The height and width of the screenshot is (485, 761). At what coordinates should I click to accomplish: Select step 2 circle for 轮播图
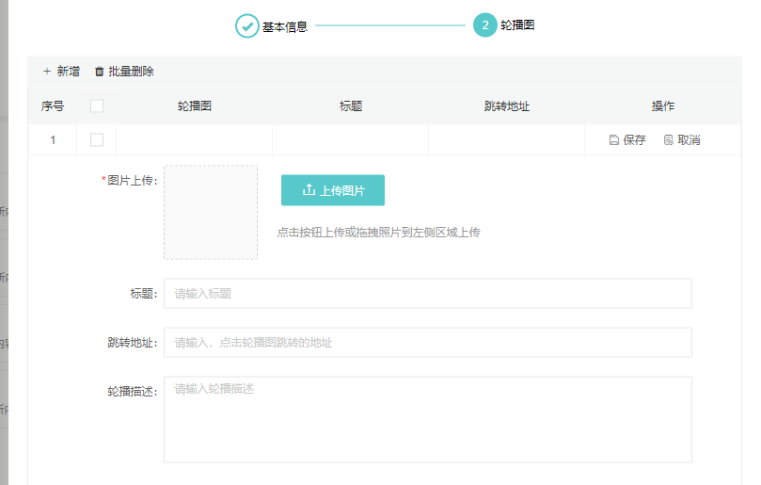pos(484,25)
